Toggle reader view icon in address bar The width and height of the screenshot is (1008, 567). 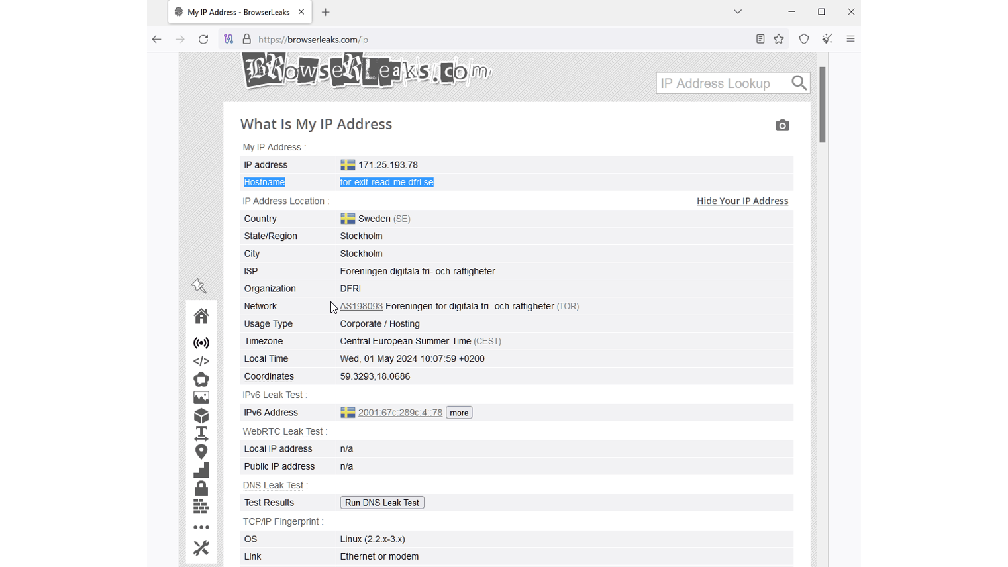(760, 39)
